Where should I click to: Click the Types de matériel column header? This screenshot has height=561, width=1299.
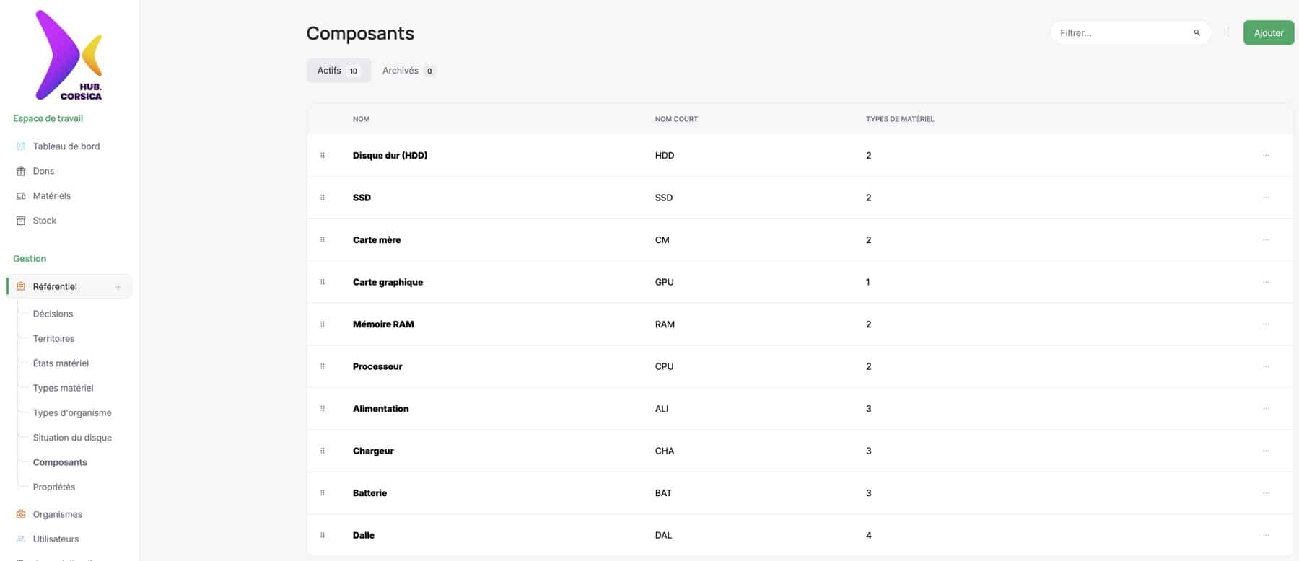pyautogui.click(x=900, y=119)
